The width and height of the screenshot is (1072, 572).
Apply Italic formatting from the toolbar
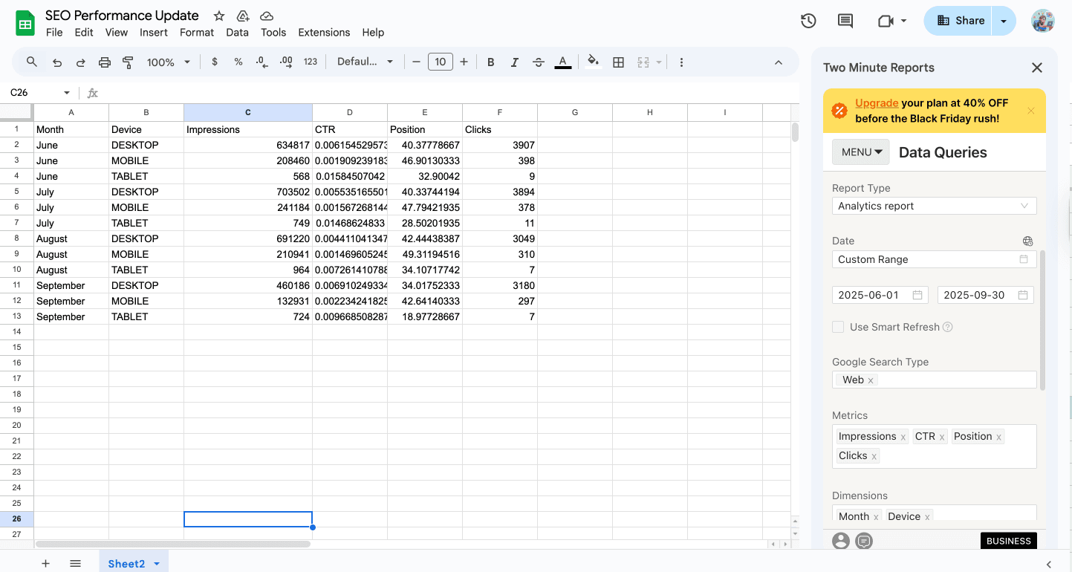coord(514,62)
